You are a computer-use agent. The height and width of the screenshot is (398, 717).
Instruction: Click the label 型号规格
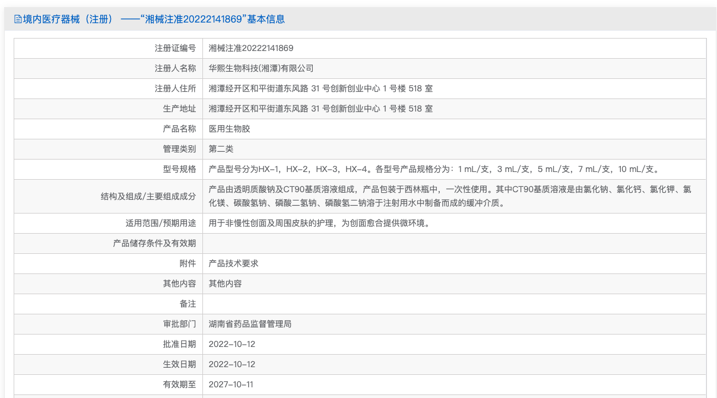[x=179, y=169]
